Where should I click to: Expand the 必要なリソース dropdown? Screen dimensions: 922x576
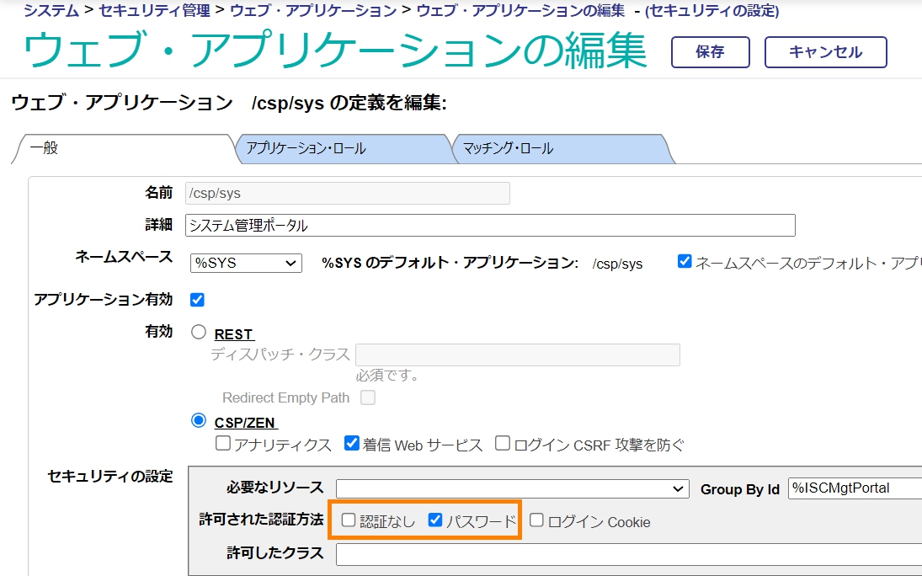click(x=512, y=488)
